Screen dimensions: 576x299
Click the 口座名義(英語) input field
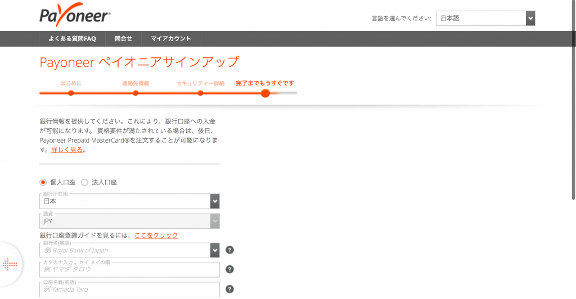click(x=129, y=289)
